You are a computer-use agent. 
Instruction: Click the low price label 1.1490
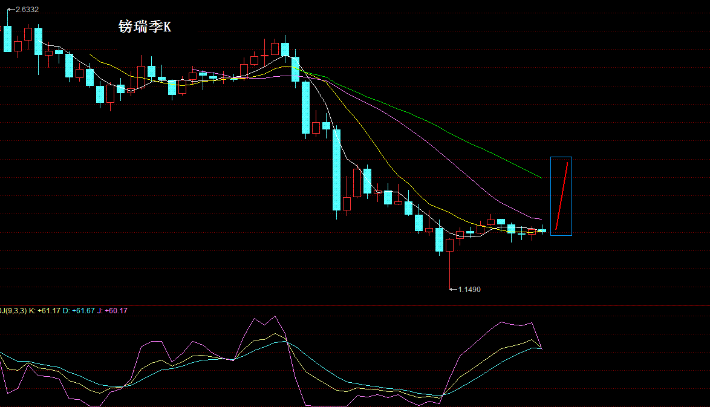(469, 289)
